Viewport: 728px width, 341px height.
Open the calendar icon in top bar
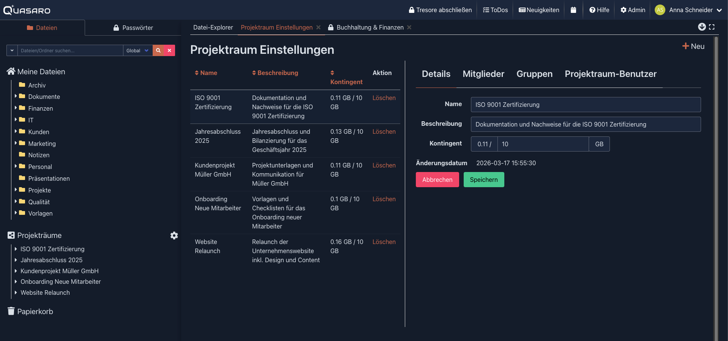pos(573,10)
